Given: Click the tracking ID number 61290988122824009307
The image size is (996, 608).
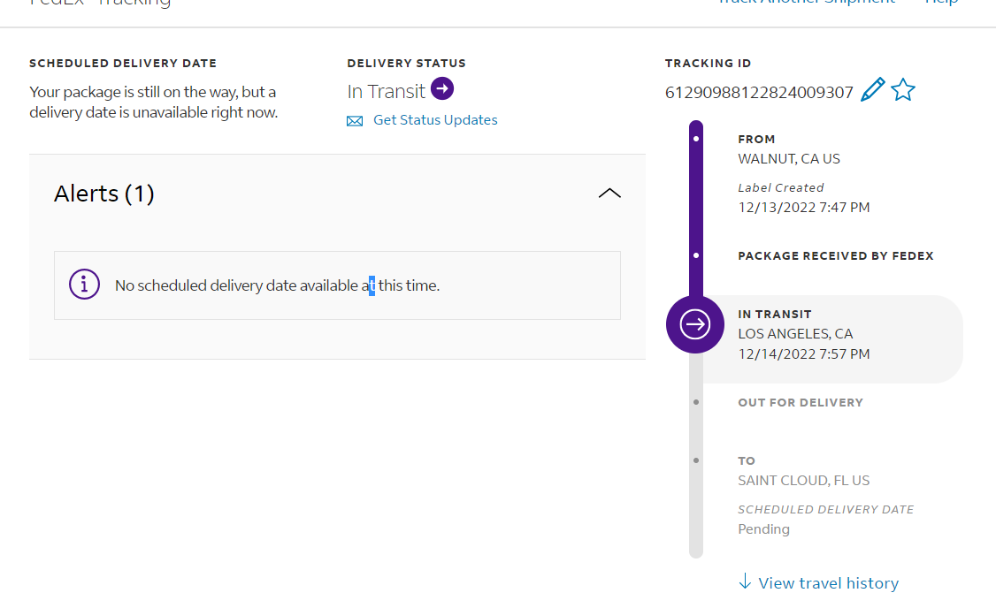Looking at the screenshot, I should pyautogui.click(x=759, y=92).
